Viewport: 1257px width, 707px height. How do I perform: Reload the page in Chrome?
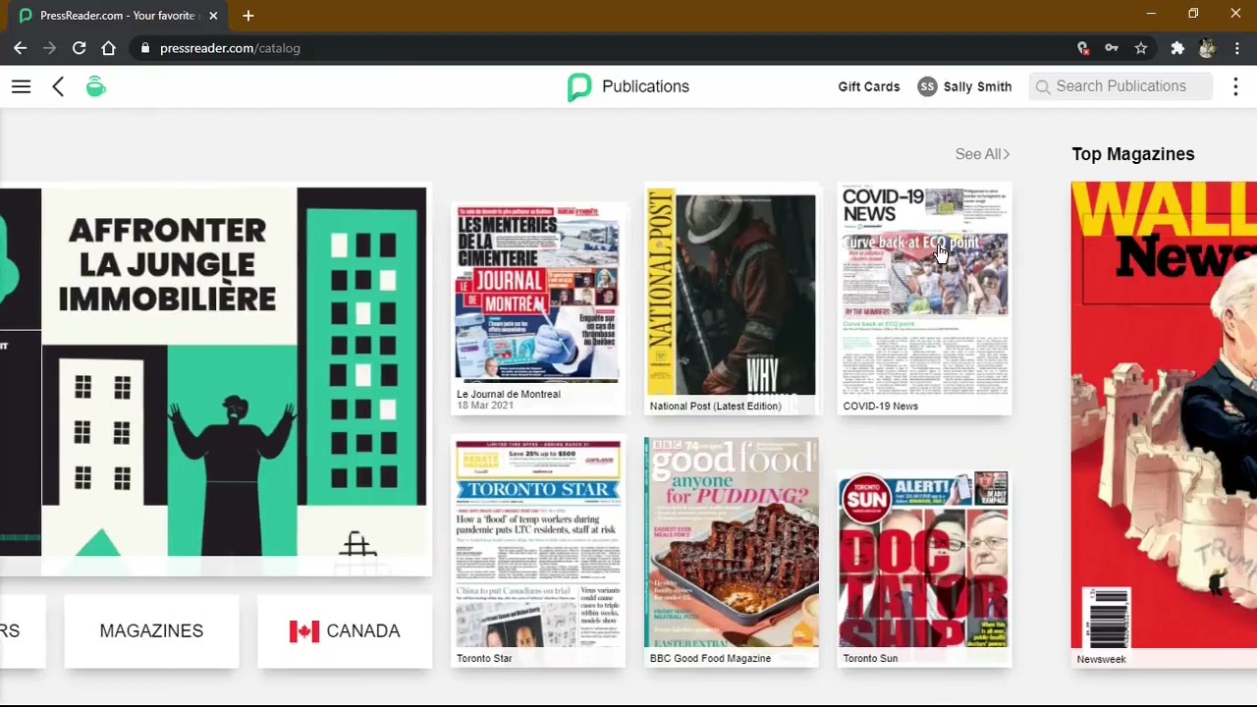point(79,47)
